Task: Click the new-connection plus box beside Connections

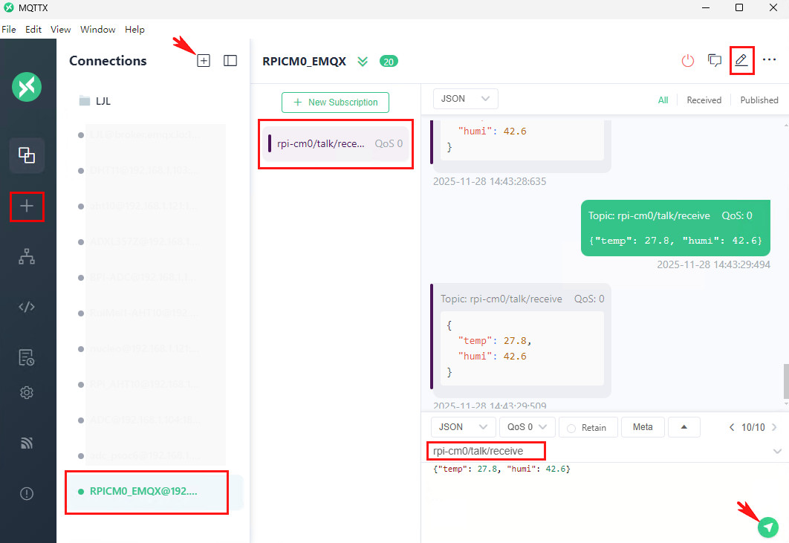Action: coord(204,61)
